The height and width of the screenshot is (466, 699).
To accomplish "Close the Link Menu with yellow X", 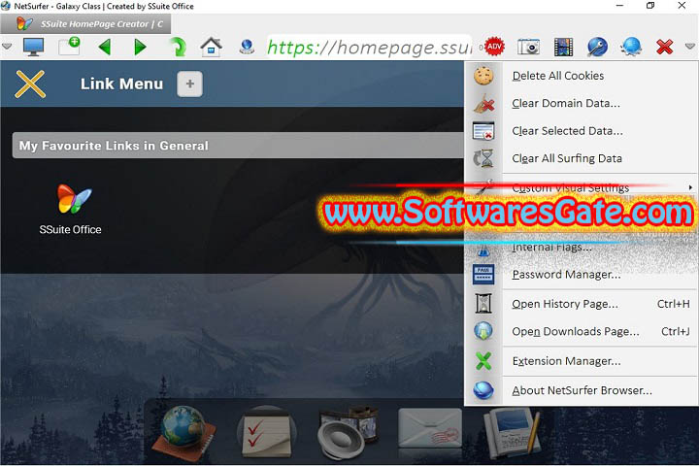I will pos(30,83).
